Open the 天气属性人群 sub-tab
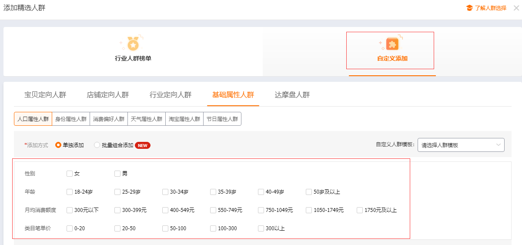The image size is (522, 245). (147, 119)
